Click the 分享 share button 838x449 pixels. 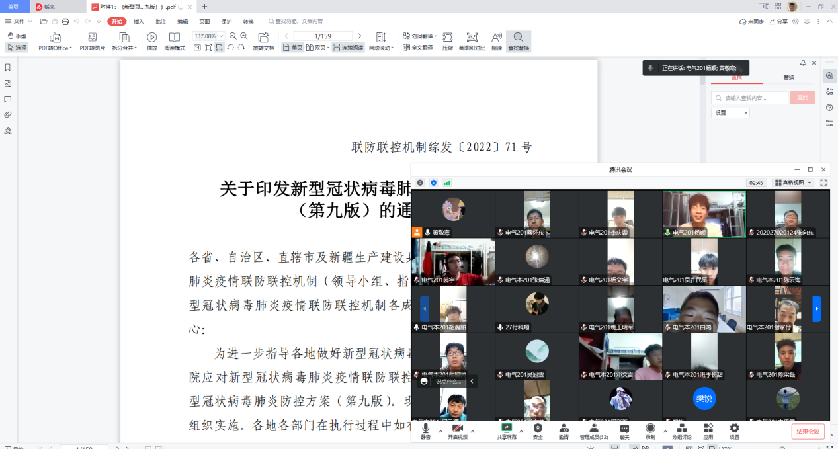[x=778, y=21]
